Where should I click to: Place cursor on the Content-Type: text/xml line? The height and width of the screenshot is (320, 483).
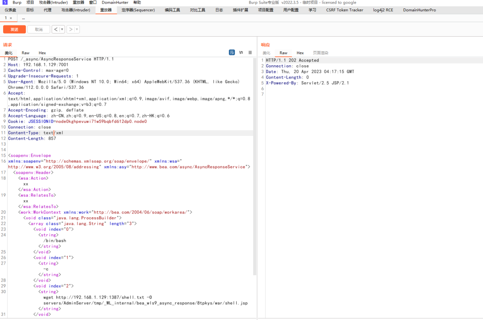click(x=130, y=133)
